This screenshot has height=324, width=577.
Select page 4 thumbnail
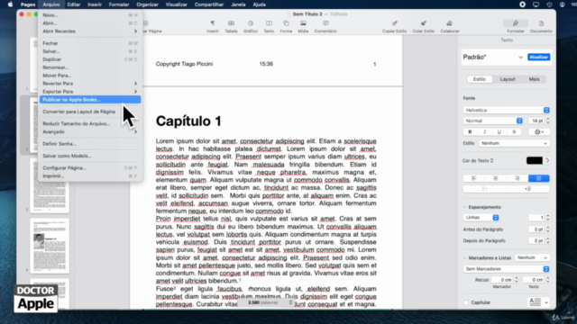tap(50, 246)
